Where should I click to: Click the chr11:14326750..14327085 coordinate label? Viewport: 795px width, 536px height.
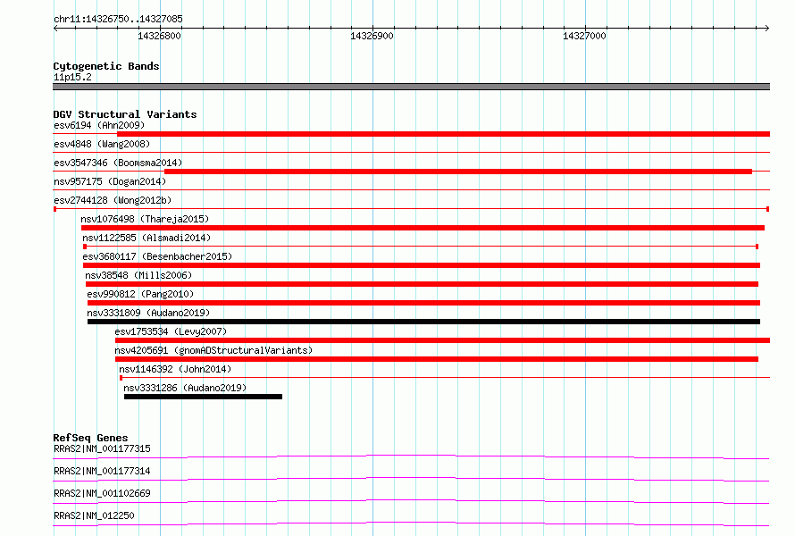click(118, 19)
